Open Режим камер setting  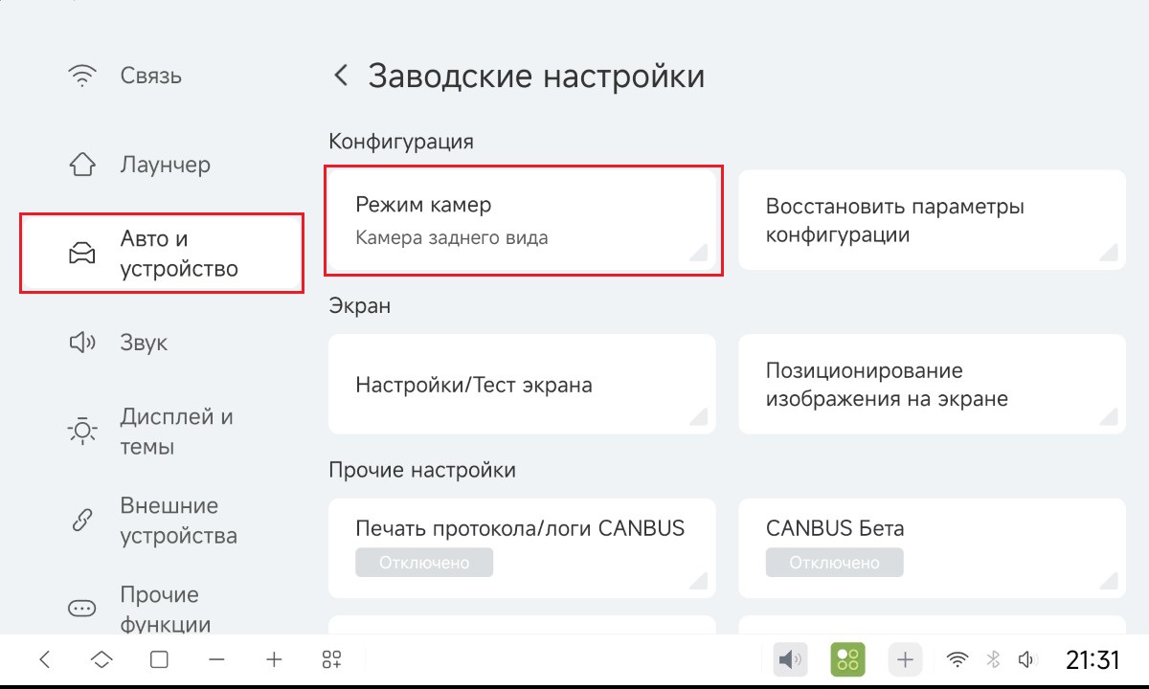pos(522,220)
